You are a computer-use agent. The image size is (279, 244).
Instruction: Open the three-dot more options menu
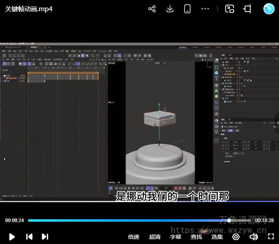(x=205, y=9)
